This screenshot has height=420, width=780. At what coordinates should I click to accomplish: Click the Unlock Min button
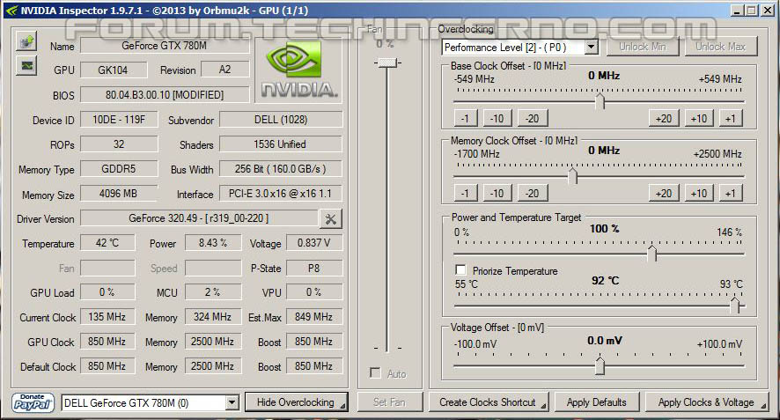(x=642, y=47)
